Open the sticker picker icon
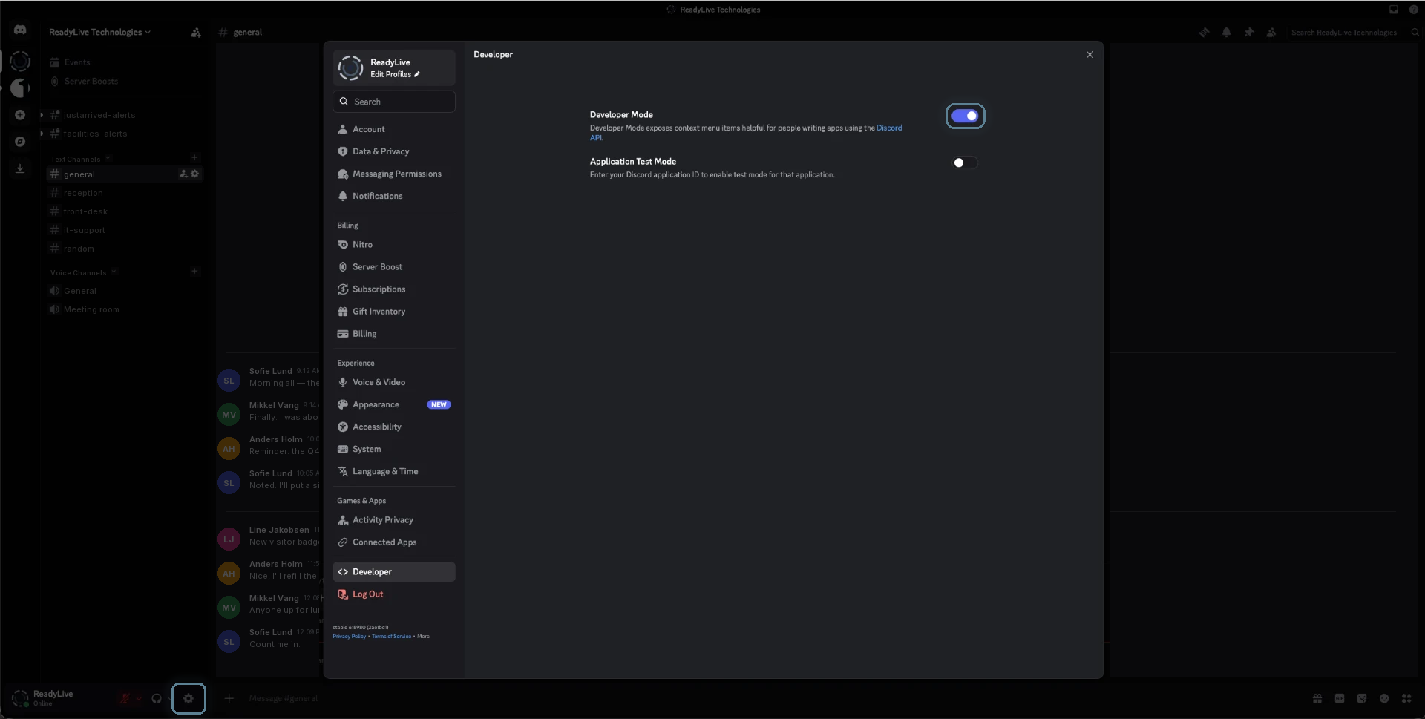 (x=1362, y=698)
